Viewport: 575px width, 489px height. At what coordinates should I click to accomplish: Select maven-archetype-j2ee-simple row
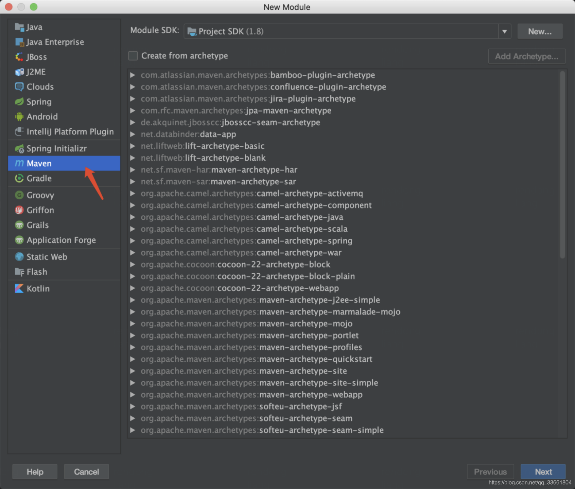point(344,300)
